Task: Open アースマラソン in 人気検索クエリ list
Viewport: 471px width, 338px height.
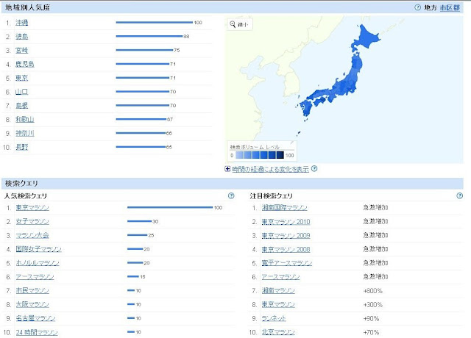Action: (35, 276)
